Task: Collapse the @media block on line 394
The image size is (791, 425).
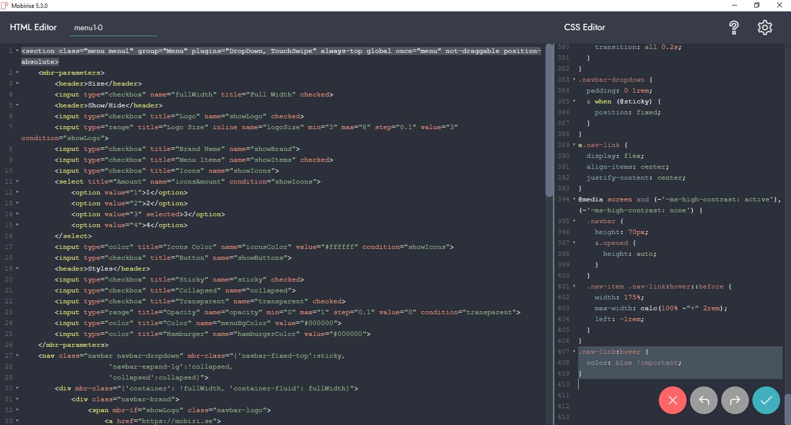Action: 574,199
